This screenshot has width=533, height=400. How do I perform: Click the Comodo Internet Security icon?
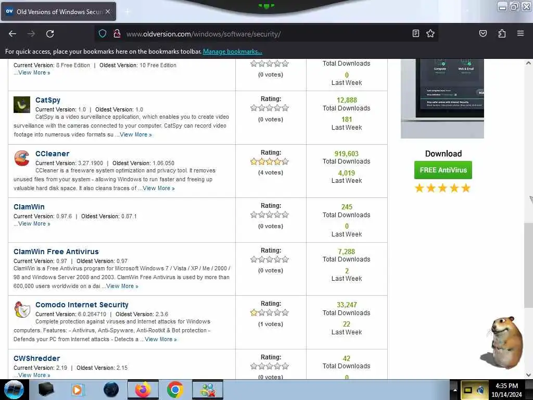pyautogui.click(x=22, y=309)
